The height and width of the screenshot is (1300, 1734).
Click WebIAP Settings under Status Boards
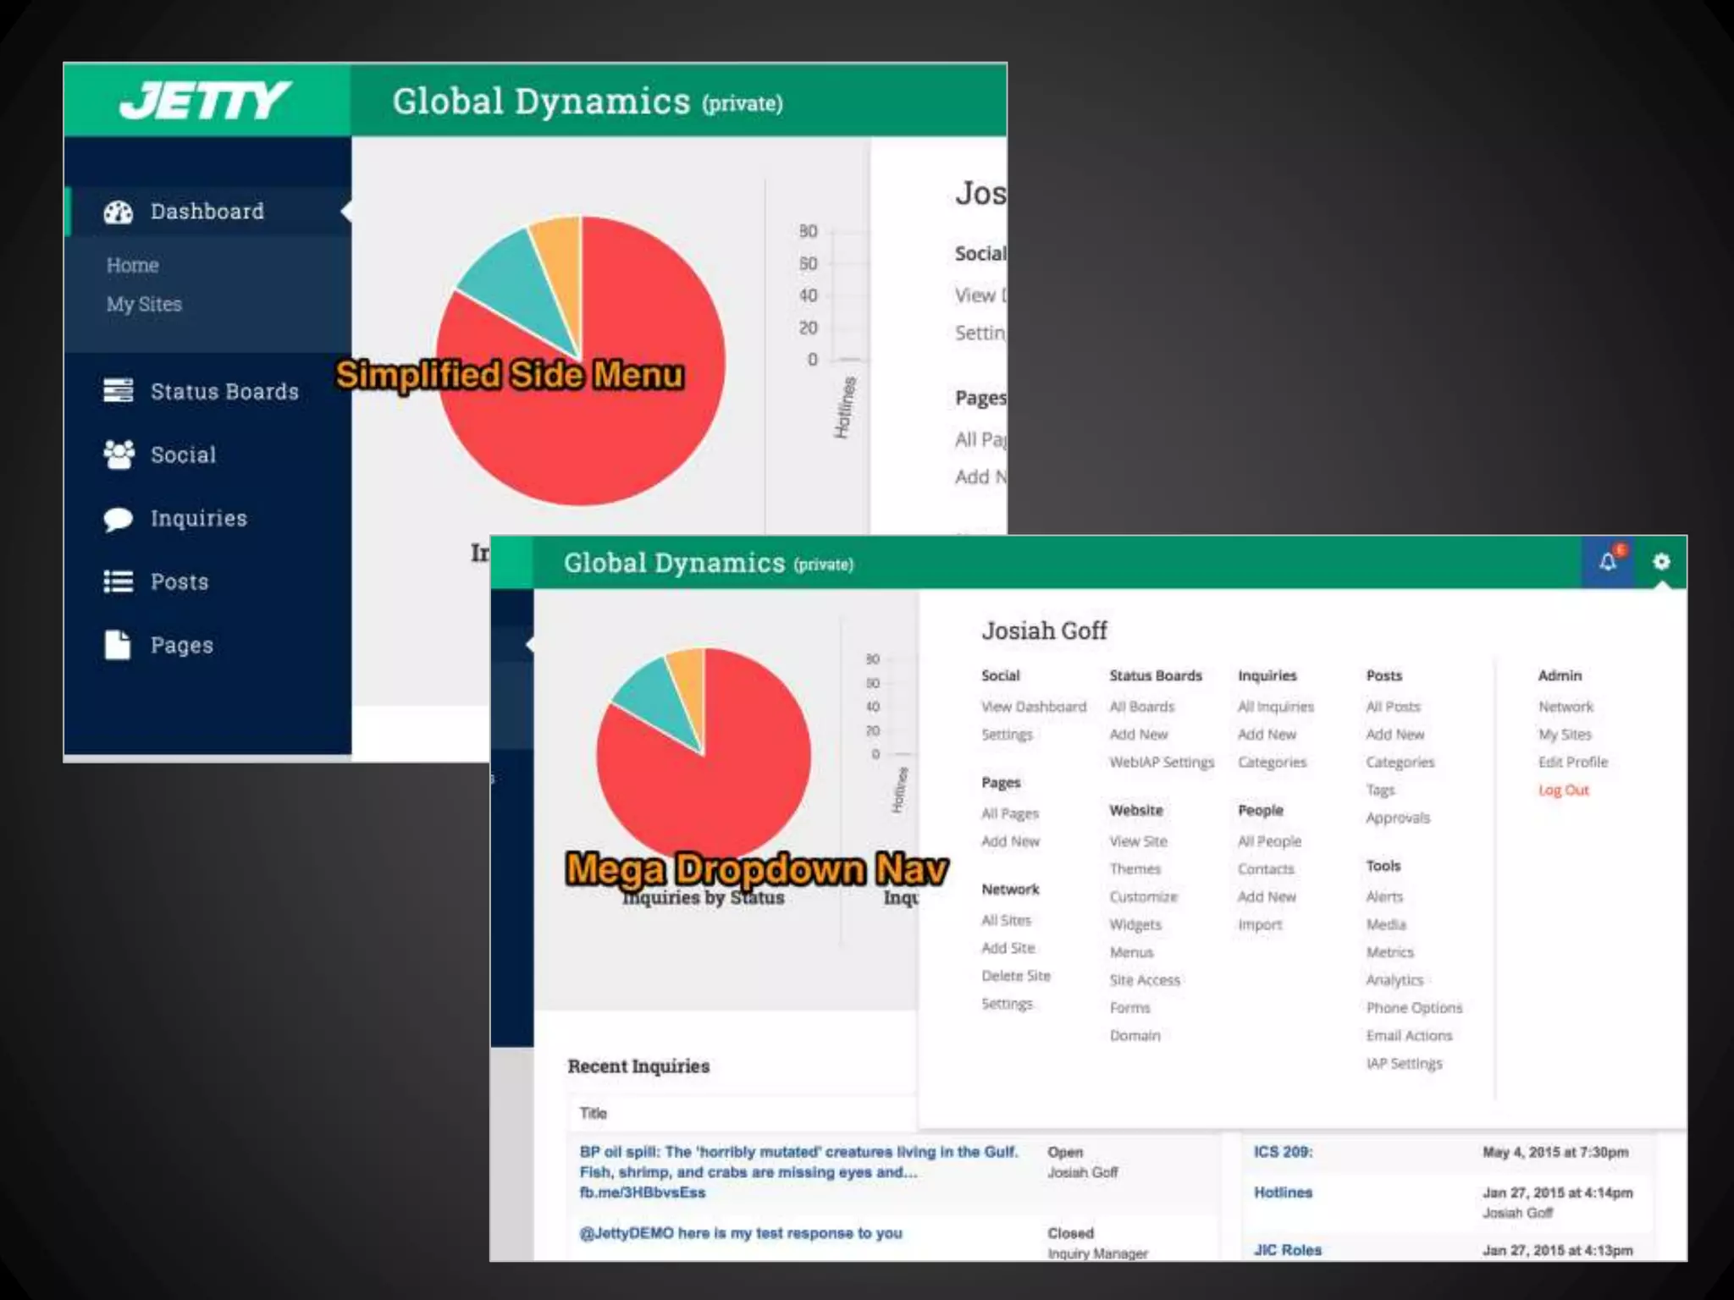click(1161, 762)
